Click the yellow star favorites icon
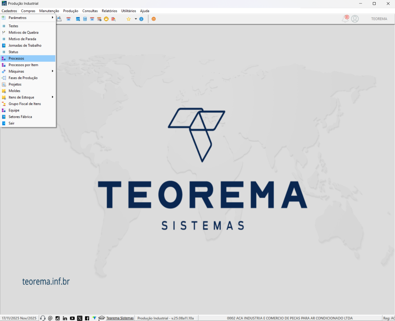 coord(129,19)
